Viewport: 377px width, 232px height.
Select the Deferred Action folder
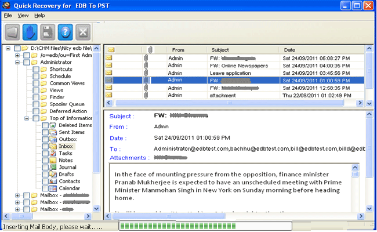tap(68, 111)
